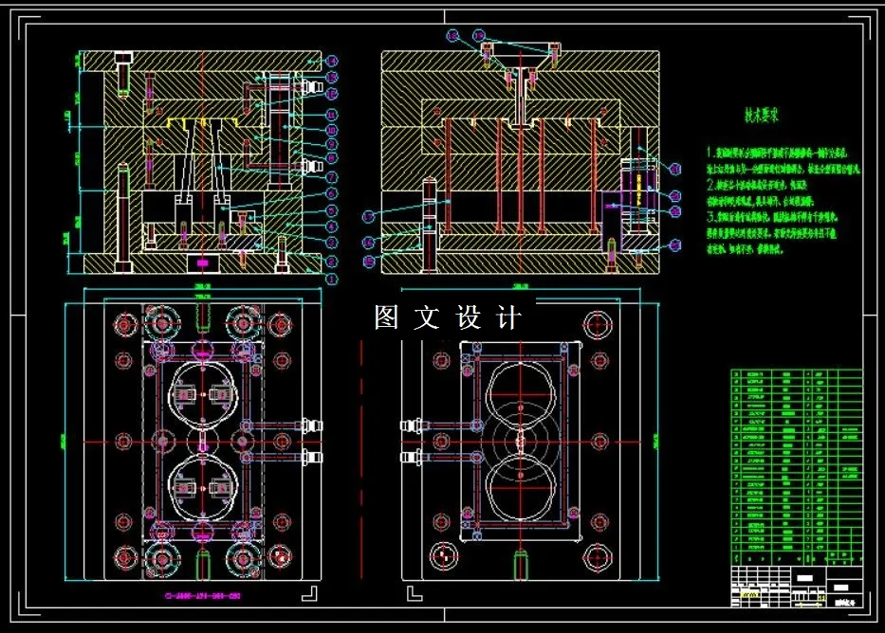Image resolution: width=885 pixels, height=633 pixels.
Task: Click part balloon number 7
Action: (x=332, y=178)
